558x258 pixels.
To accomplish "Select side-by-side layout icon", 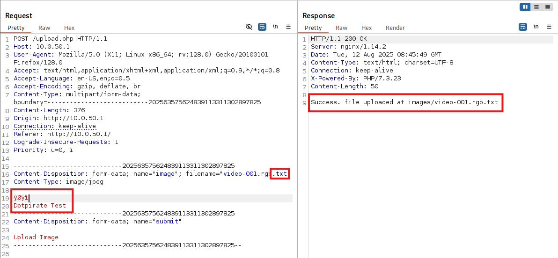I will point(525,7).
